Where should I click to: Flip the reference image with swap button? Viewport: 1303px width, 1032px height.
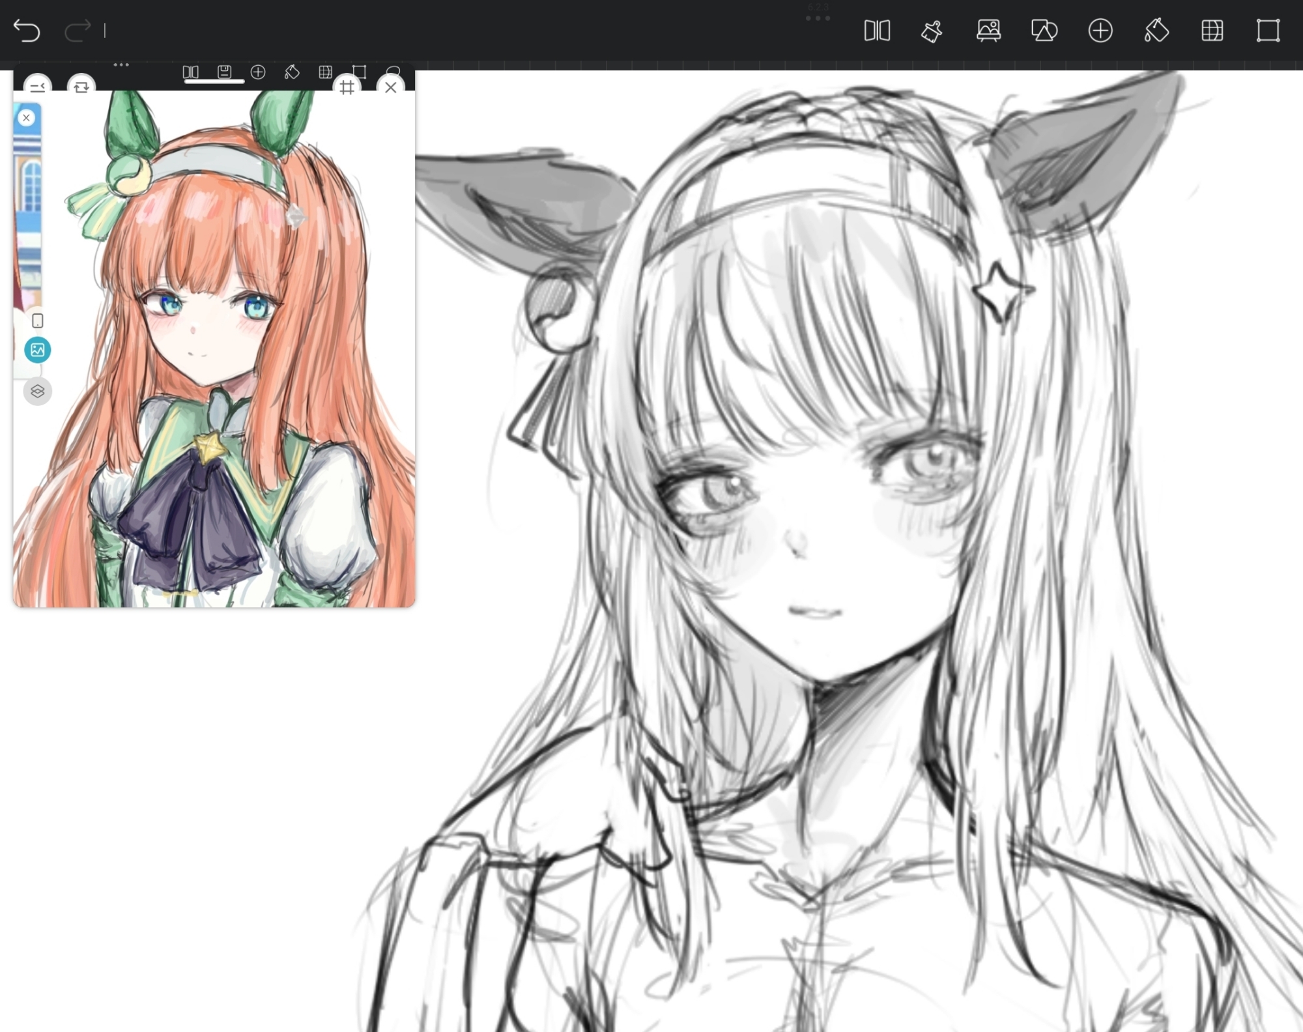pyautogui.click(x=81, y=87)
